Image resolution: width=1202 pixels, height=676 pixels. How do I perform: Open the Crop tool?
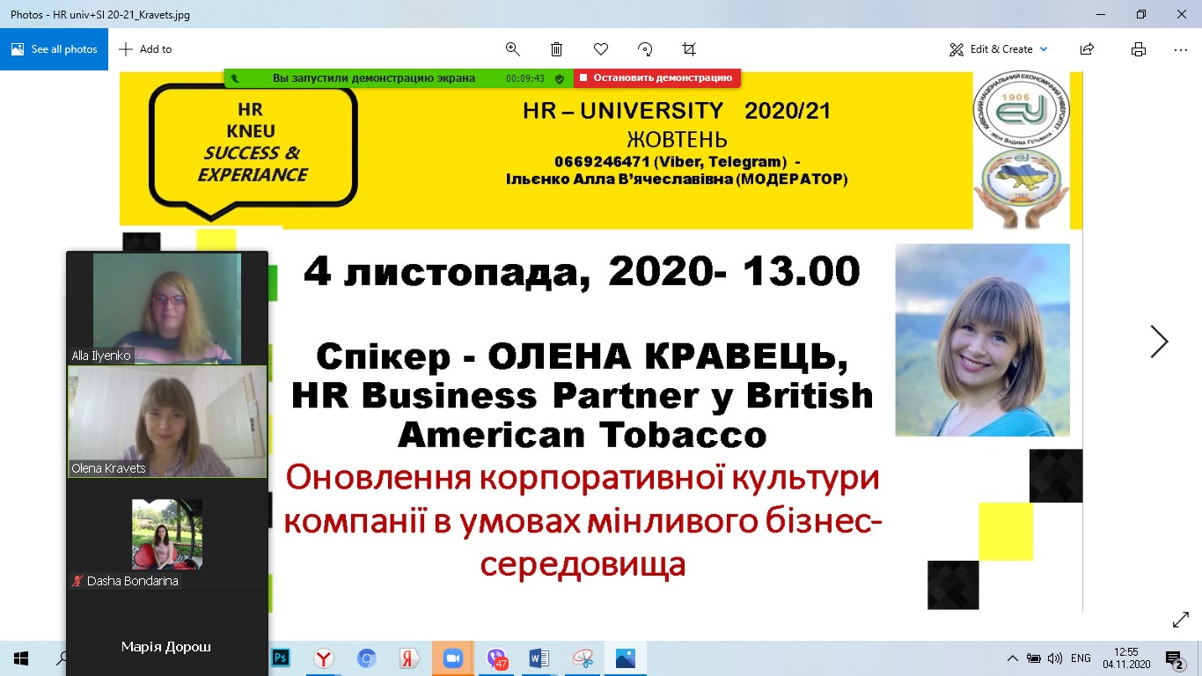click(x=689, y=49)
